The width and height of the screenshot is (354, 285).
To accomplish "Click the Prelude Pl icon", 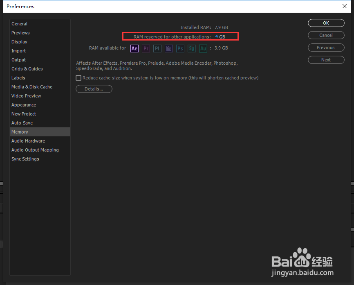I will click(157, 48).
